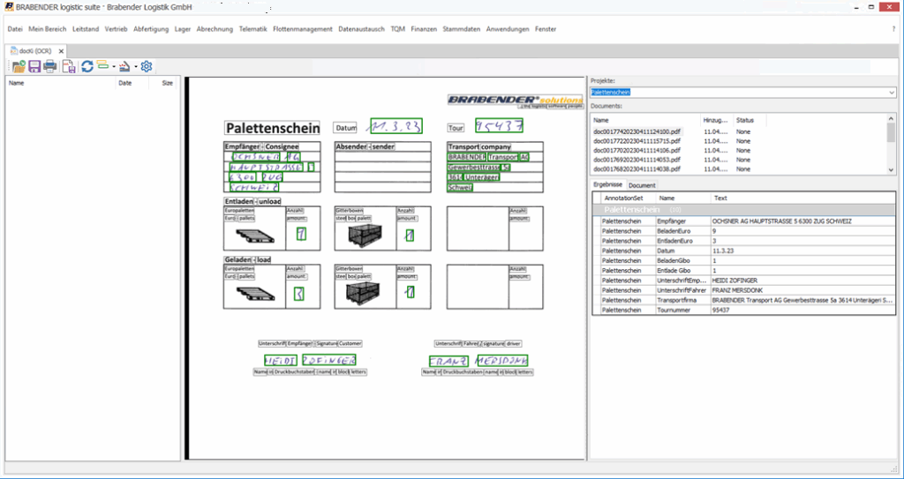Open dropdown arrow beside annotation boxes icon

pos(113,67)
